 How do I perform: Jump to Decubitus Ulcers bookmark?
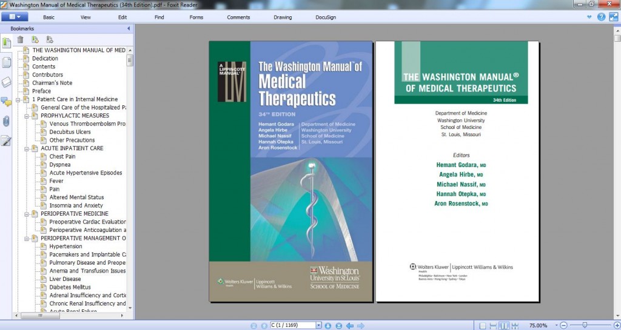pyautogui.click(x=70, y=132)
